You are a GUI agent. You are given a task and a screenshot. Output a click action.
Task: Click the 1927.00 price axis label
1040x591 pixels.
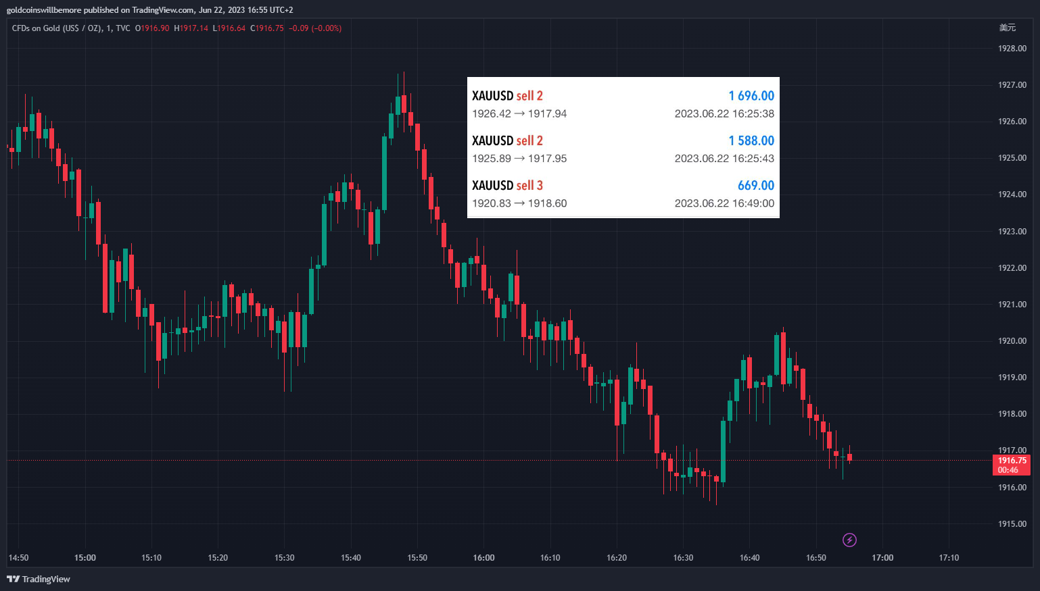pyautogui.click(x=1012, y=84)
